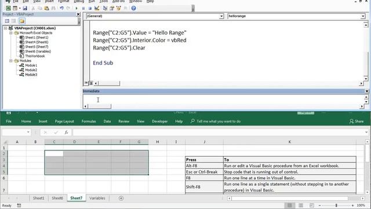Screen dimensions: 371x209
Task: Open the Page Layout ribbon tab
Action: [64, 121]
